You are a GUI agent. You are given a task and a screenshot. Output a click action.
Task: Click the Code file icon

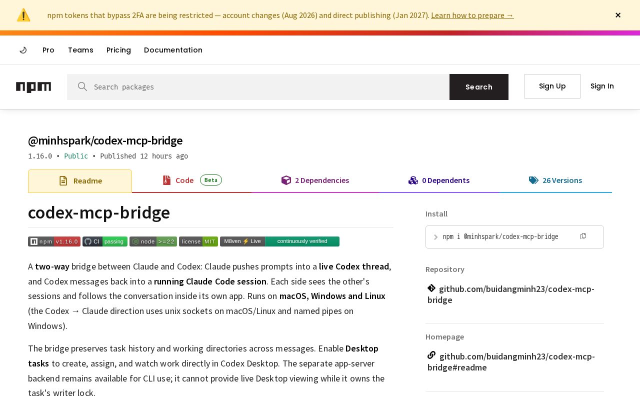click(167, 180)
